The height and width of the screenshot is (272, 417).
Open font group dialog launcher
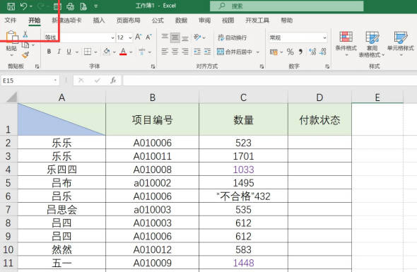click(x=153, y=66)
